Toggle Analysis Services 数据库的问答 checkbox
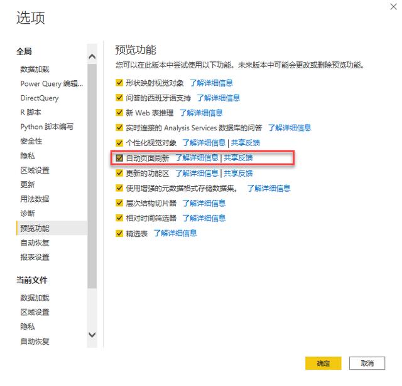The width and height of the screenshot is (402, 386). [119, 128]
